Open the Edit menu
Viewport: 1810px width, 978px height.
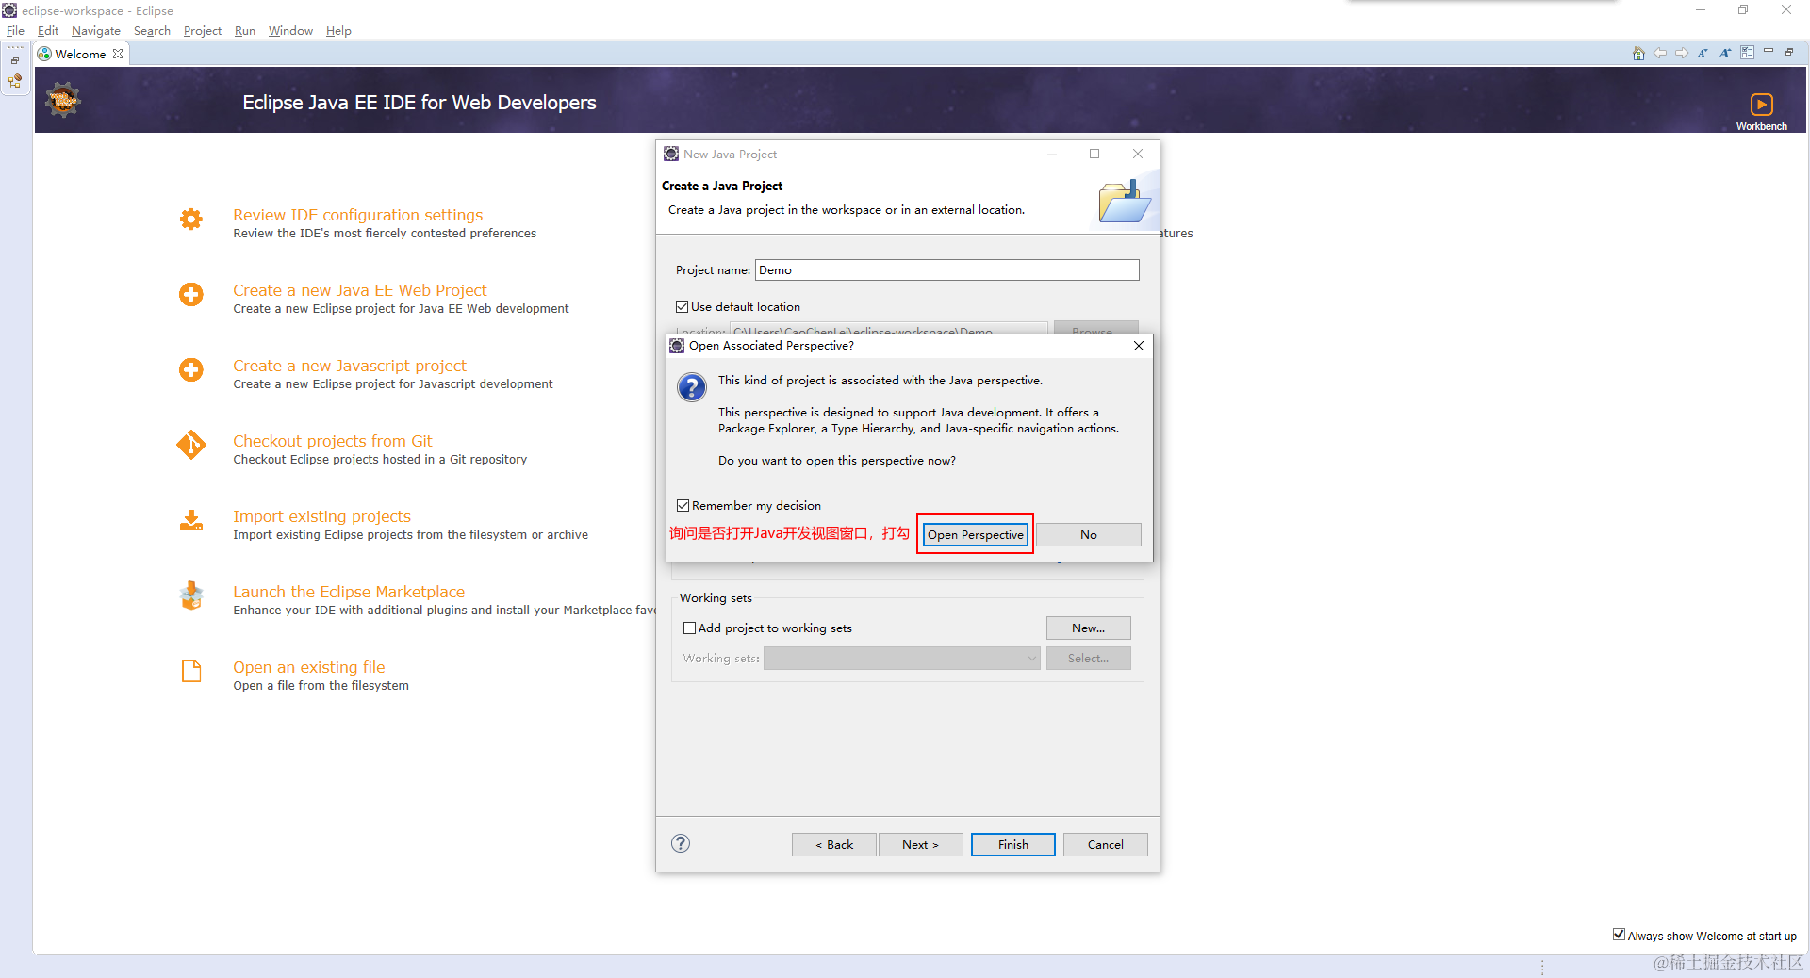[x=48, y=31]
